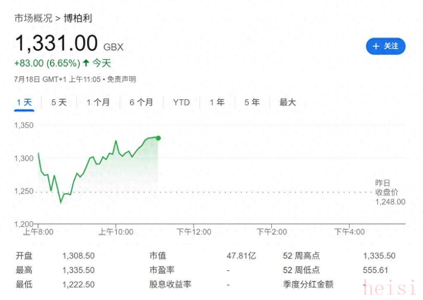Click the green current-price dot on chart
423x300 pixels.
pyautogui.click(x=158, y=138)
